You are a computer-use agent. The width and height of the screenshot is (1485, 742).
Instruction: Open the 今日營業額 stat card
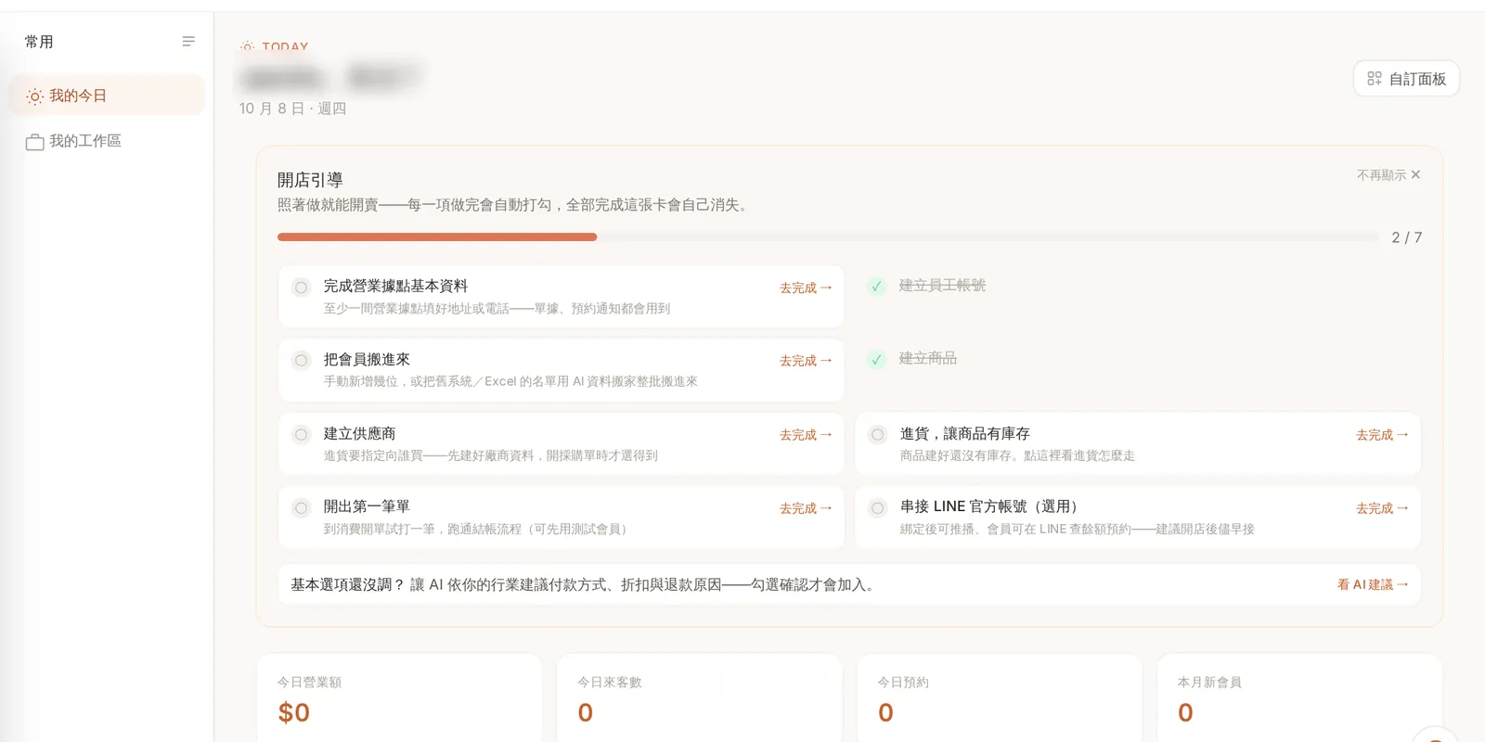click(399, 697)
